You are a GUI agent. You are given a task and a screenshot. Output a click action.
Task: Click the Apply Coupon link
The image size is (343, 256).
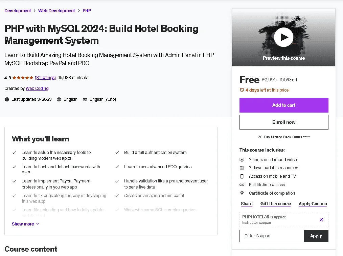pos(313,203)
